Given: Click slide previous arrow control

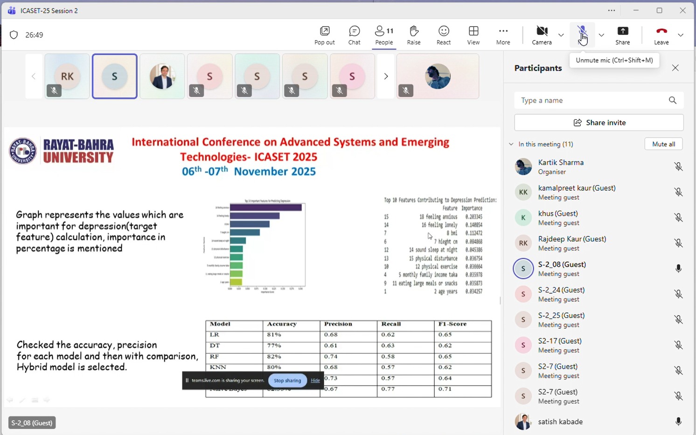Looking at the screenshot, I should click(10, 400).
